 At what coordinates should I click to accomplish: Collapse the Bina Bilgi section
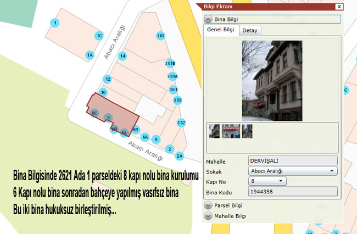coord(209,19)
